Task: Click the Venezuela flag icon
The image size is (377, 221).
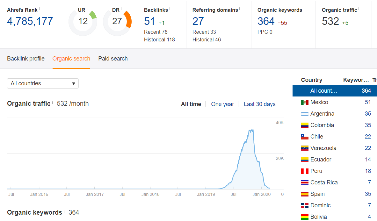Action: (305, 148)
